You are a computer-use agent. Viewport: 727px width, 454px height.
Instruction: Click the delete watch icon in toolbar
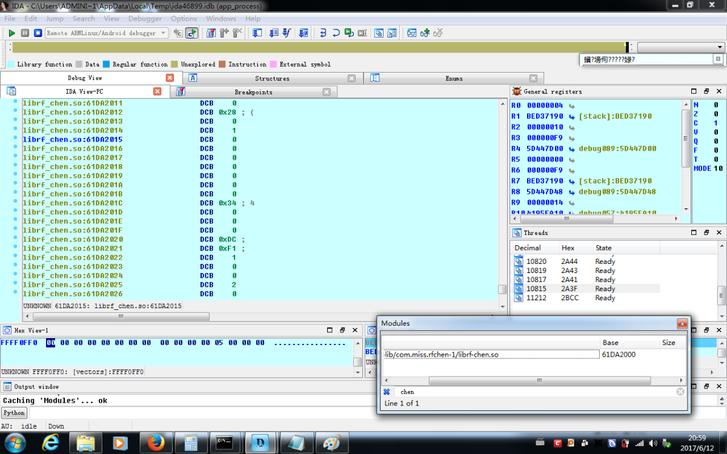[438, 33]
